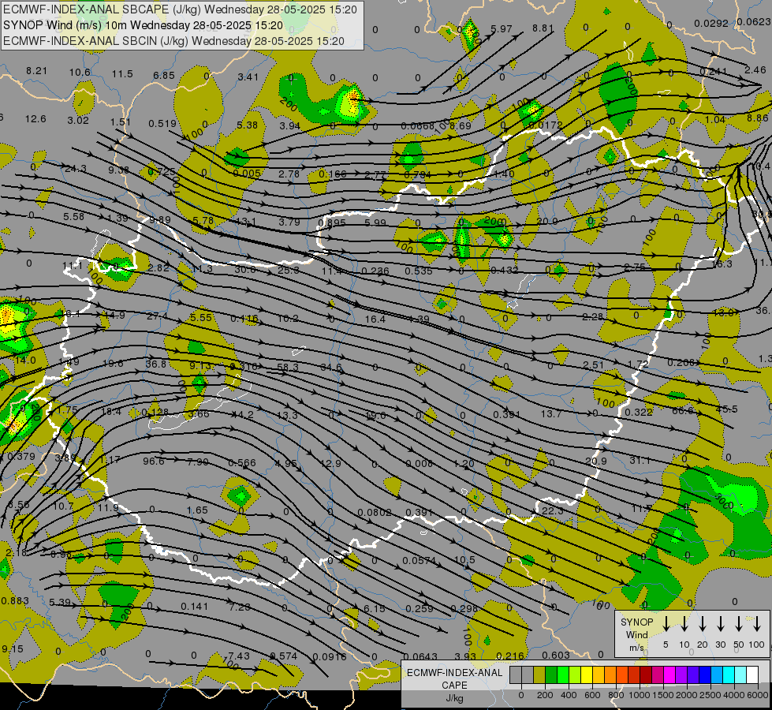Click the 0.883 value at the lower left
The width and height of the screenshot is (772, 710).
click(x=15, y=600)
